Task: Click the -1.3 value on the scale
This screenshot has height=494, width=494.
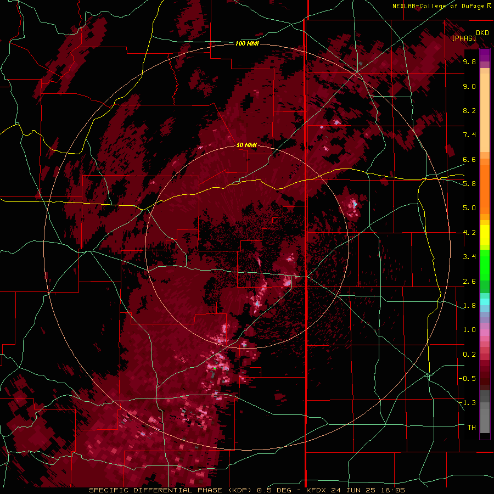Action: point(467,403)
